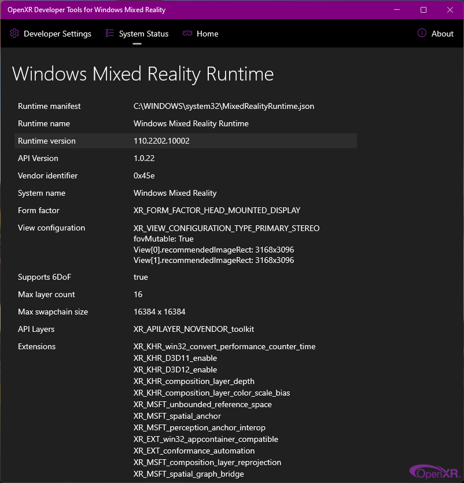Screen dimensions: 464x483
Task: Close the OpenXR Developer Tools window
Action: click(x=450, y=10)
